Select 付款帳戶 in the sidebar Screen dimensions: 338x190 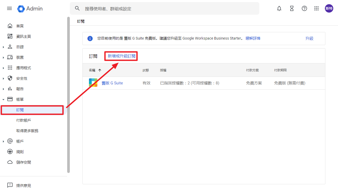(x=24, y=120)
